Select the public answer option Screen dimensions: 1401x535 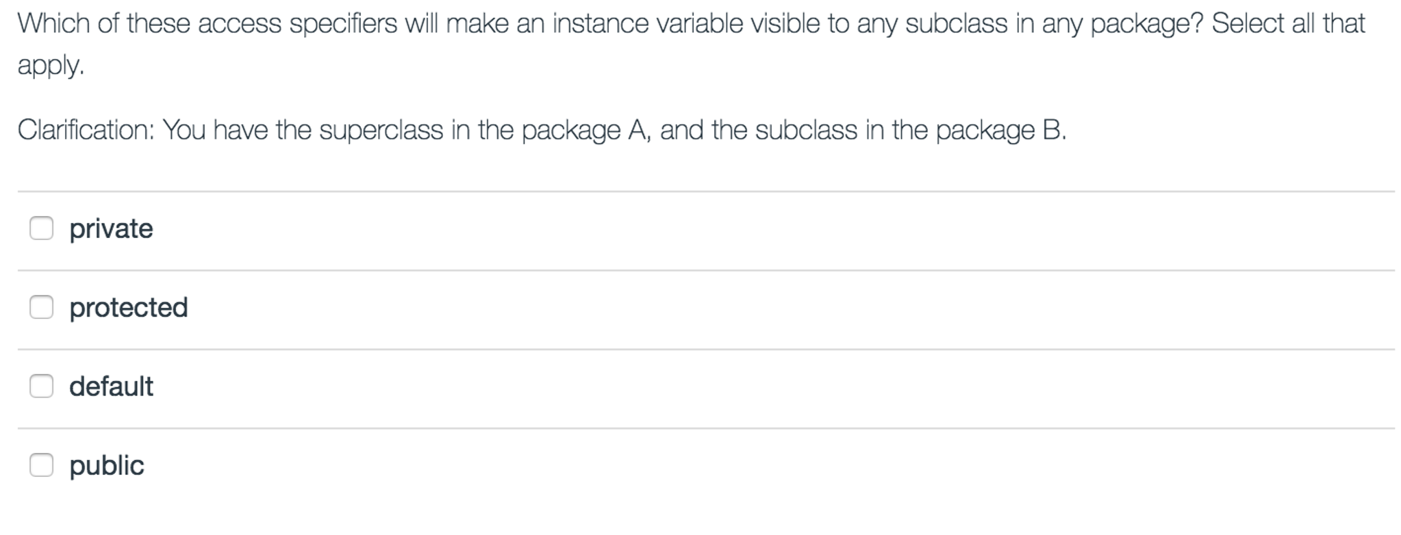point(107,465)
